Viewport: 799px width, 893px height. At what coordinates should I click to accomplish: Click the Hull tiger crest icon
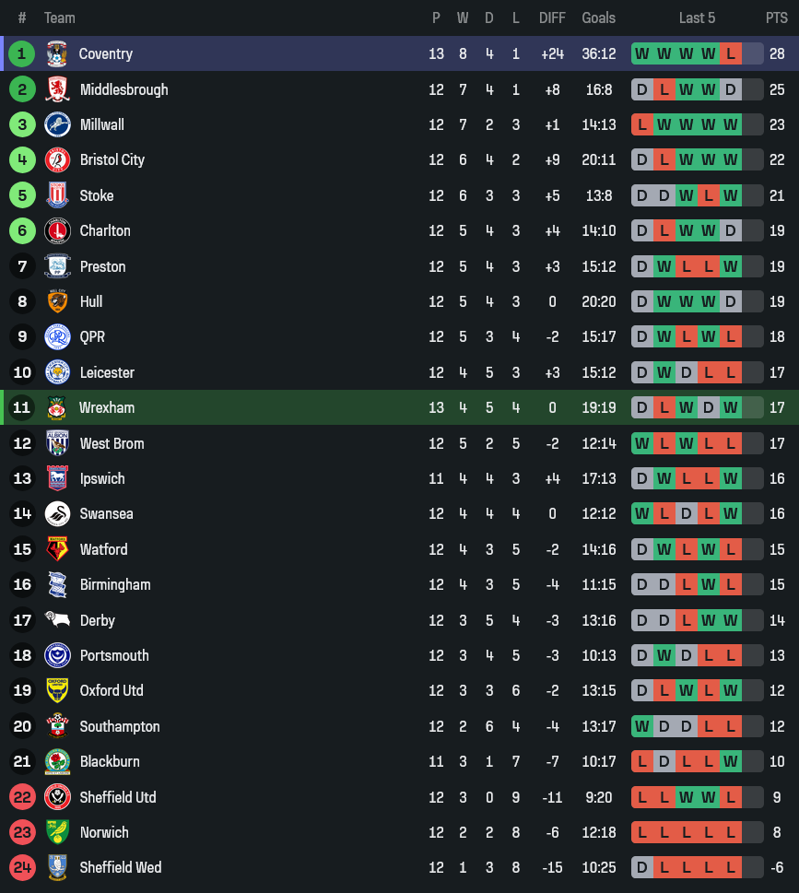[x=57, y=301]
